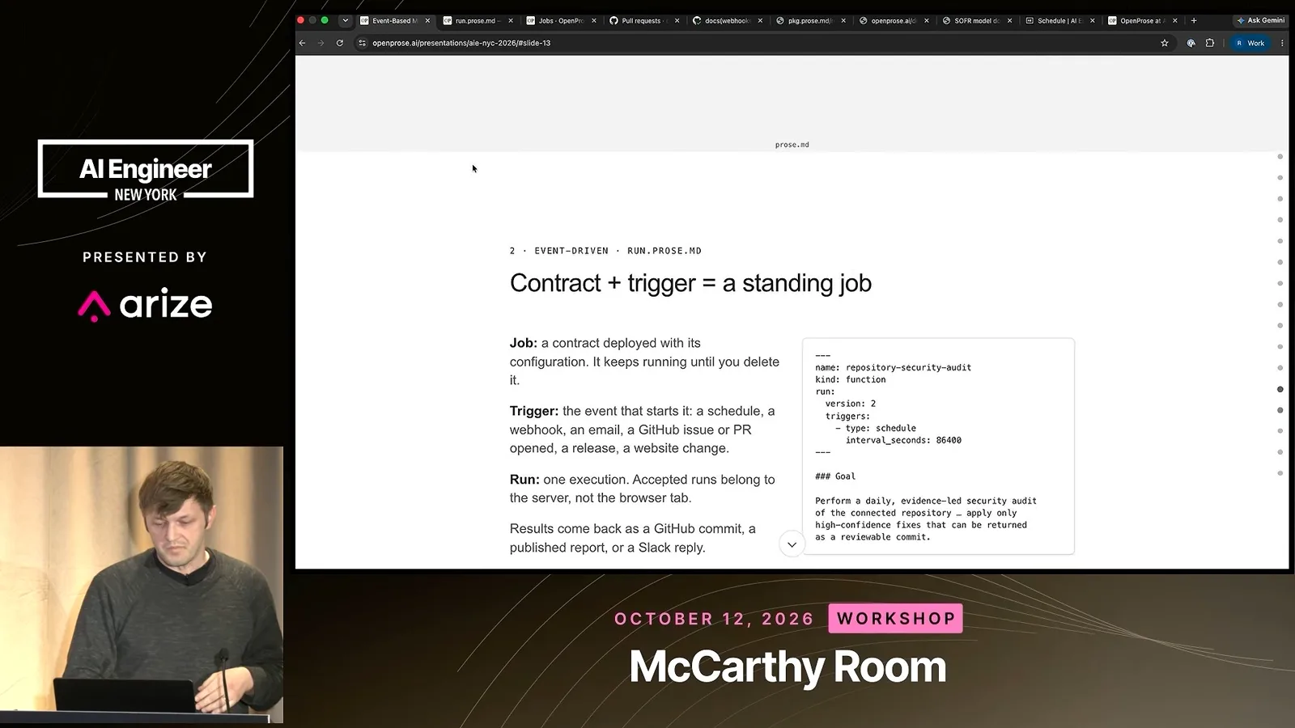Open the Chrome three-dots menu
The image size is (1295, 728).
pos(1282,43)
